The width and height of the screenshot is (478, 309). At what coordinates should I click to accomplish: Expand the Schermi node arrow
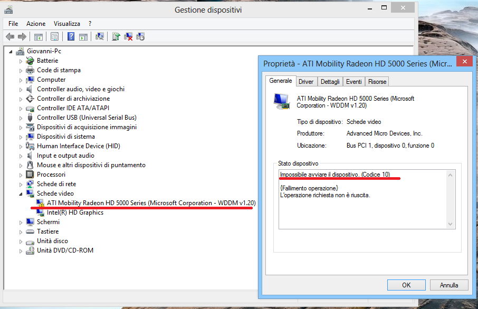[21, 223]
